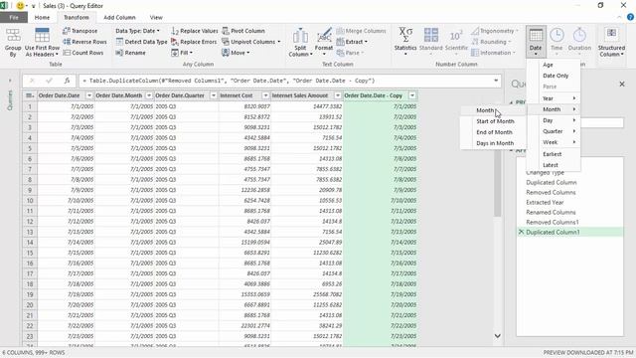
Task: Select Earliest from the Date menu
Action: pyautogui.click(x=554, y=154)
